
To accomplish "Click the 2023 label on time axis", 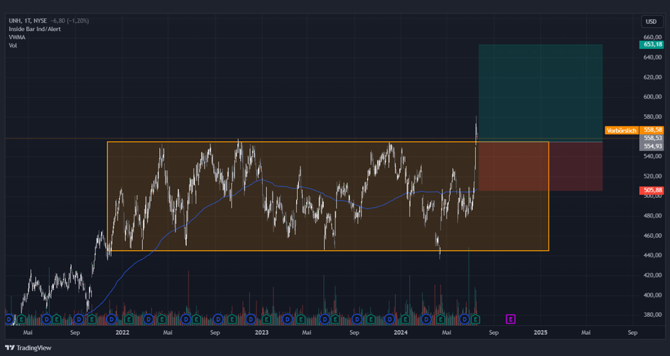I will pyautogui.click(x=261, y=332).
